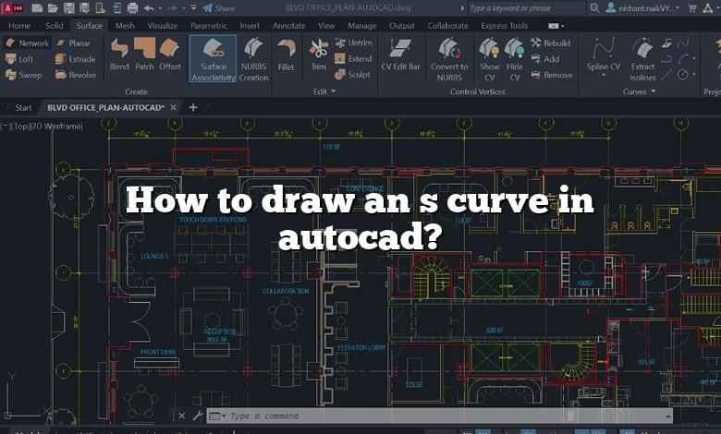The width and height of the screenshot is (721, 434).
Task: Select the Spline CV tool
Action: click(604, 55)
